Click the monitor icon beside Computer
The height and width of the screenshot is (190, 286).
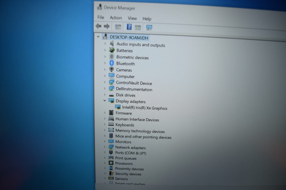click(112, 76)
